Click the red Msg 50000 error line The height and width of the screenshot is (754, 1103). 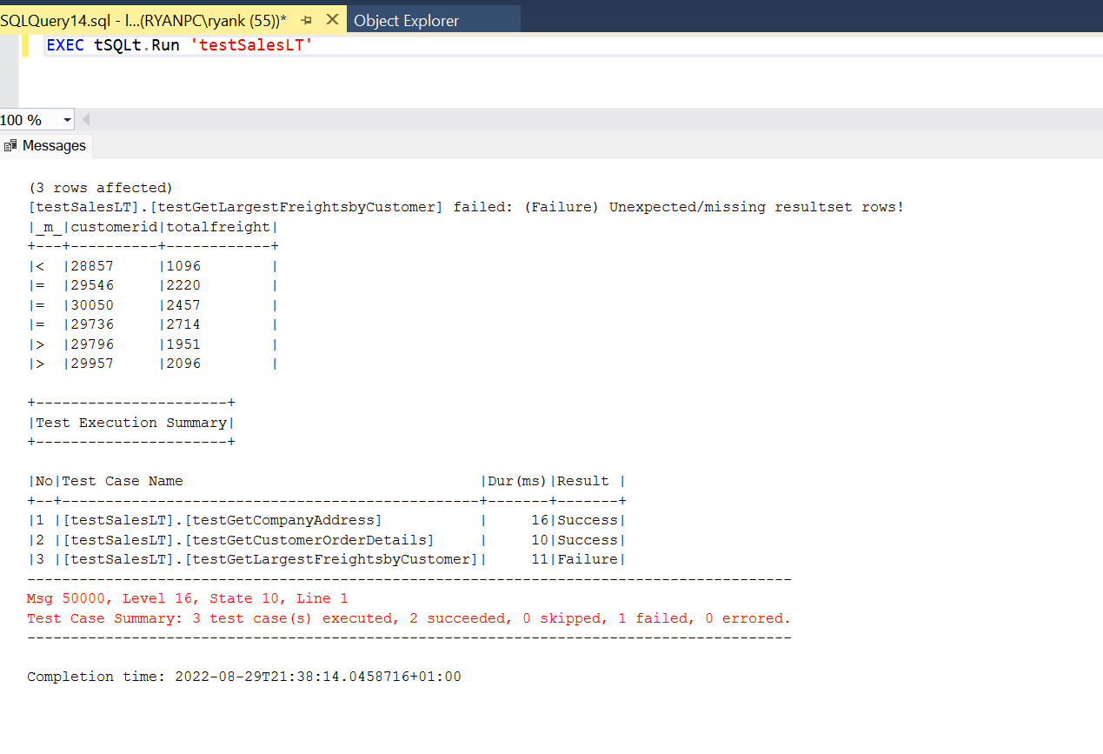pyautogui.click(x=187, y=598)
